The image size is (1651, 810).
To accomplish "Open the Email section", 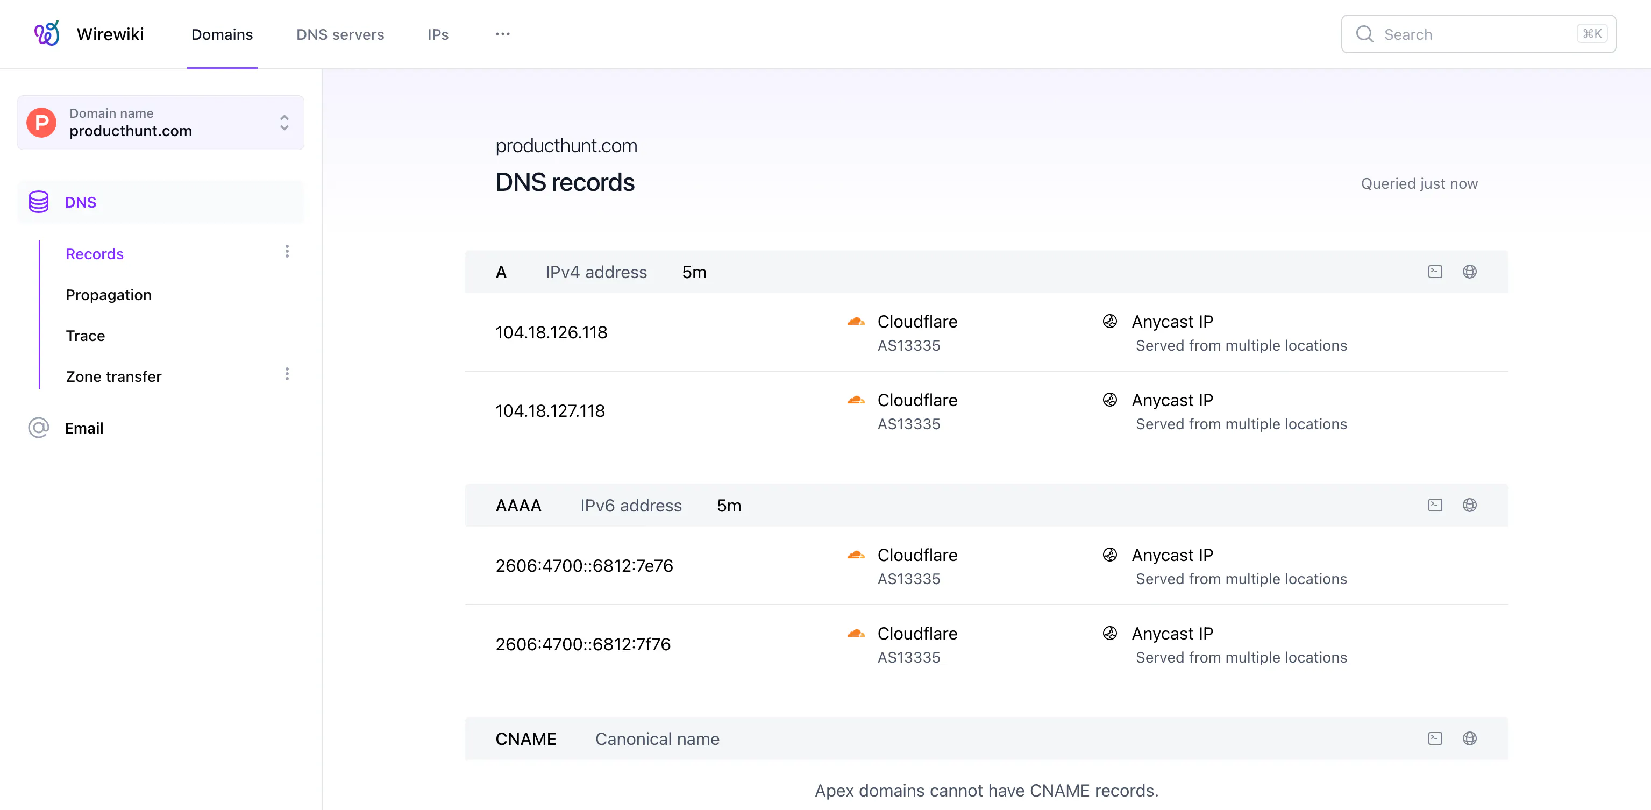I will tap(84, 428).
